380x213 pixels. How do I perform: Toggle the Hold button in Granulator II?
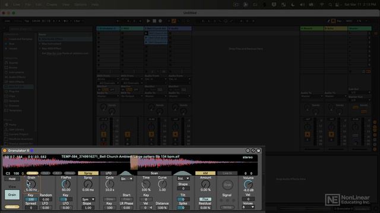coord(12,179)
